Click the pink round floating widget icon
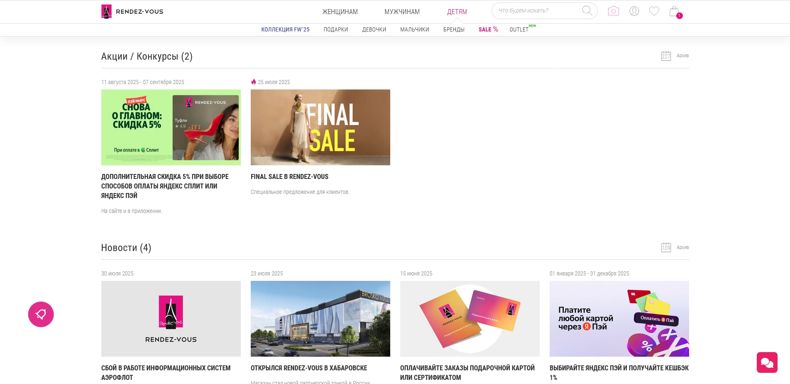790x384 pixels. coord(41,314)
